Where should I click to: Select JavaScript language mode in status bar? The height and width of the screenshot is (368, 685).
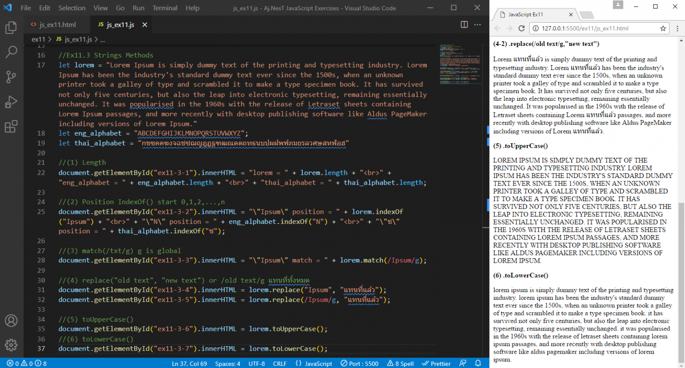coord(314,364)
